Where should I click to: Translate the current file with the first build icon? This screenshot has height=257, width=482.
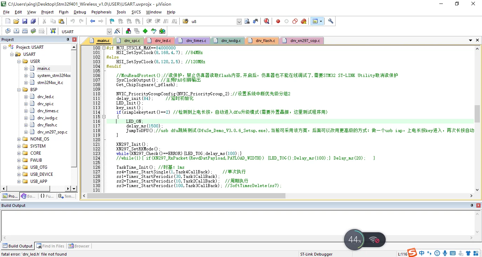coord(8,31)
